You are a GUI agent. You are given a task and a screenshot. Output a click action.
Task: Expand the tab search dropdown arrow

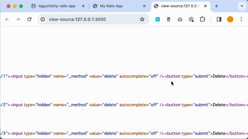click(242, 6)
